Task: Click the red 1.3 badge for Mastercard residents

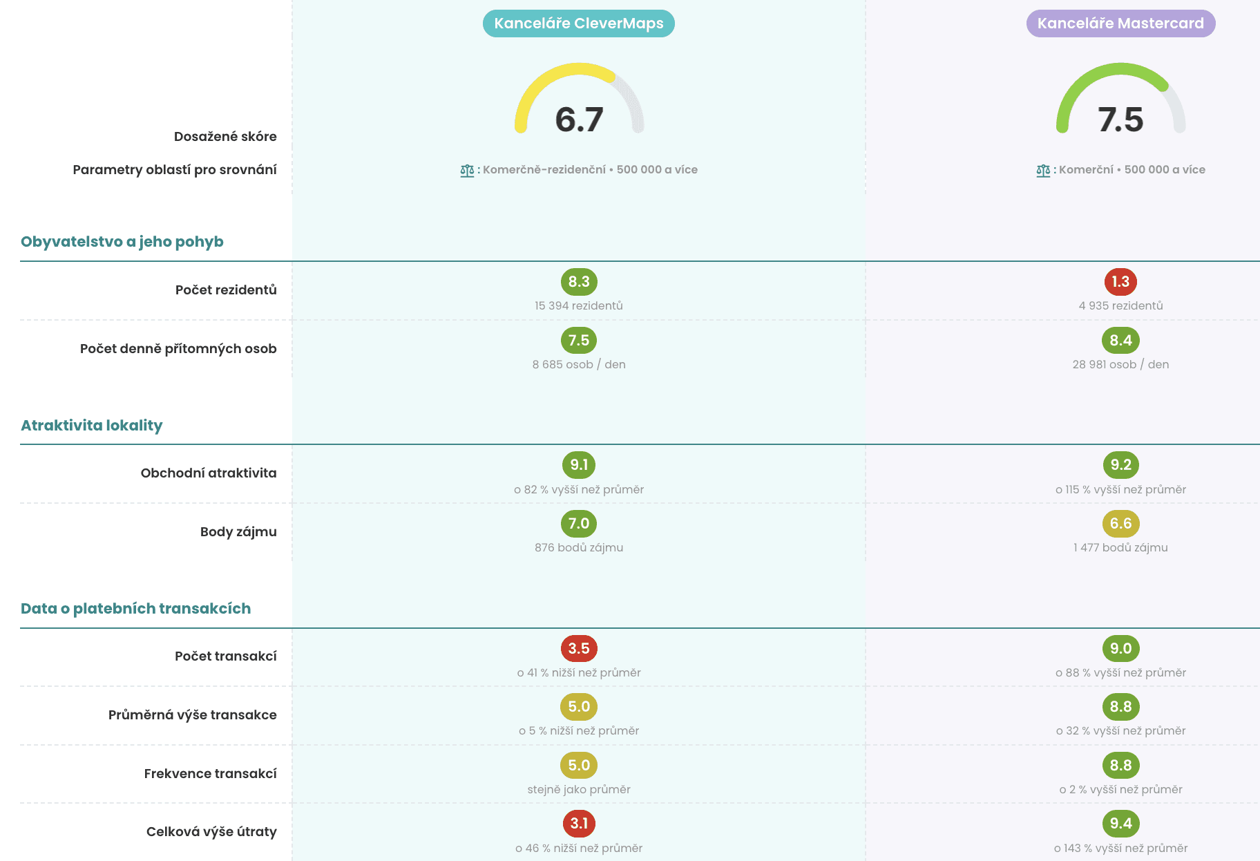Action: coord(1120,281)
